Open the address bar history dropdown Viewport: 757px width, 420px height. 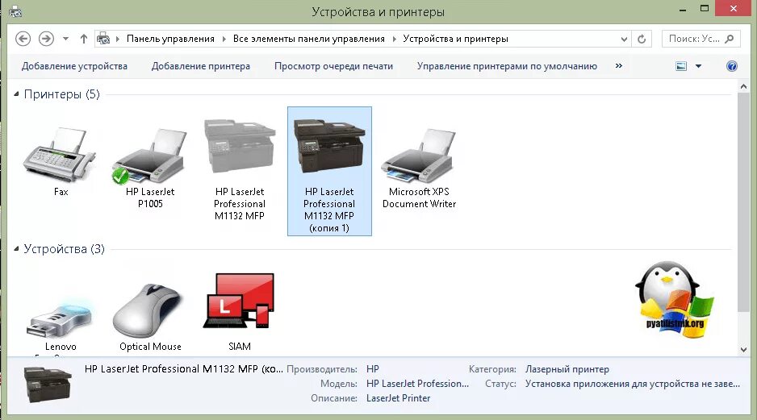pyautogui.click(x=624, y=39)
